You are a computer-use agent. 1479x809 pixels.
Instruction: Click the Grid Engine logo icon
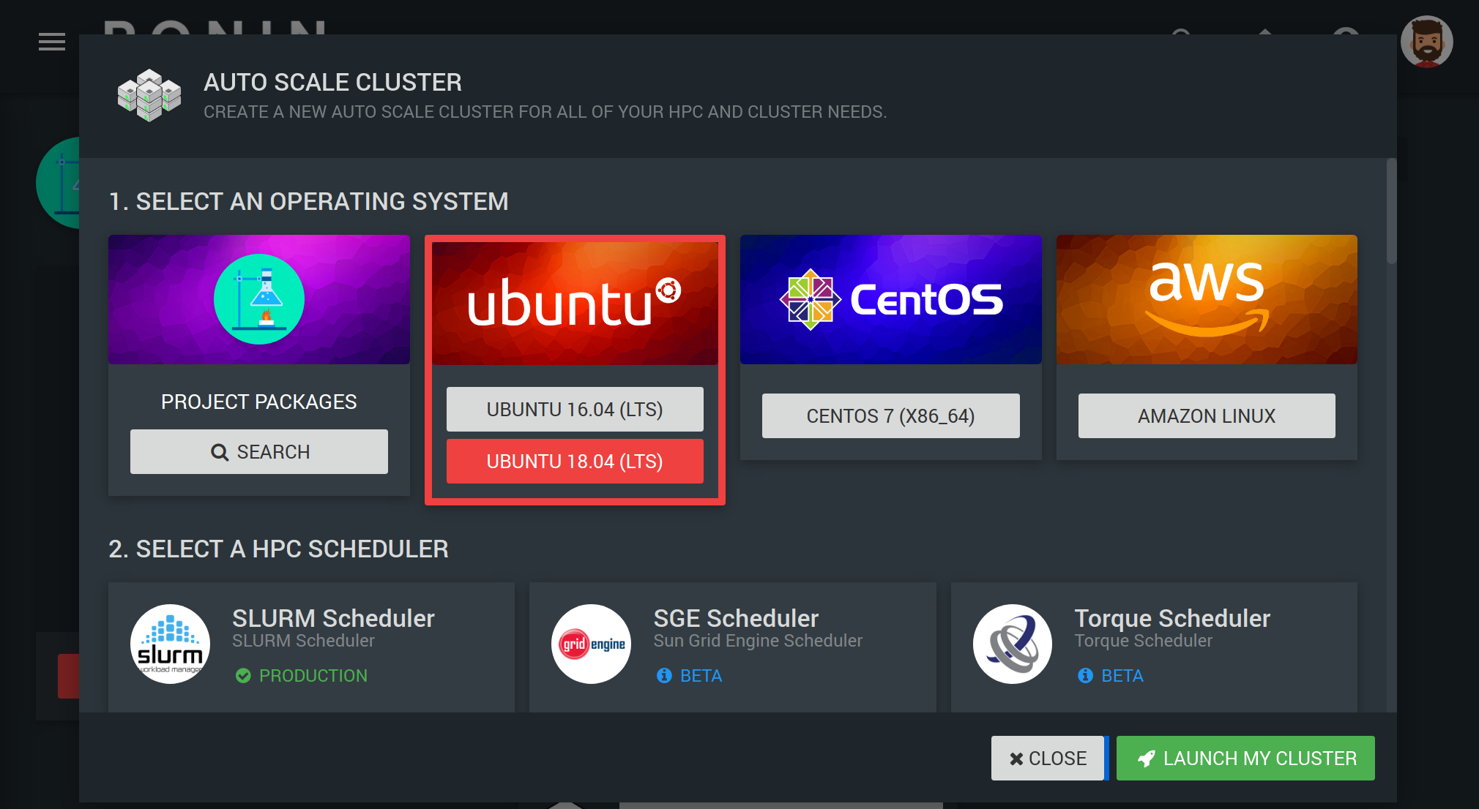point(592,644)
